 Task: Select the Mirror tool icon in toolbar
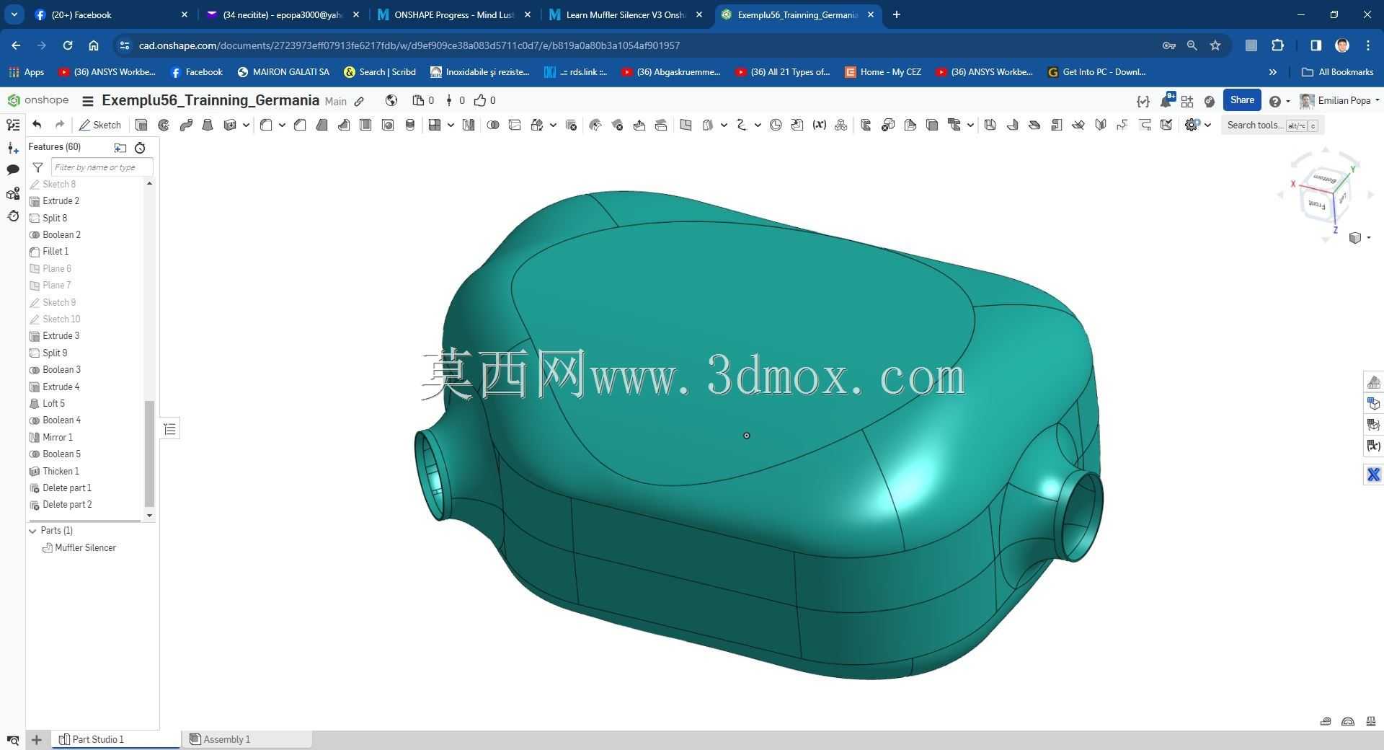(468, 125)
